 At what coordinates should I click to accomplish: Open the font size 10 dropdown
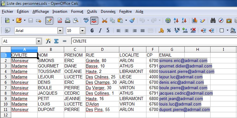click(x=83, y=31)
